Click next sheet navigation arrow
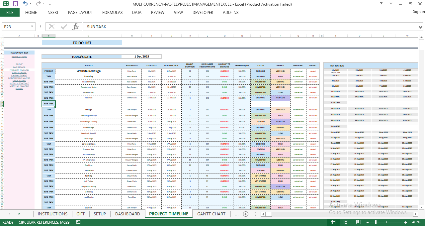 [x=19, y=214]
